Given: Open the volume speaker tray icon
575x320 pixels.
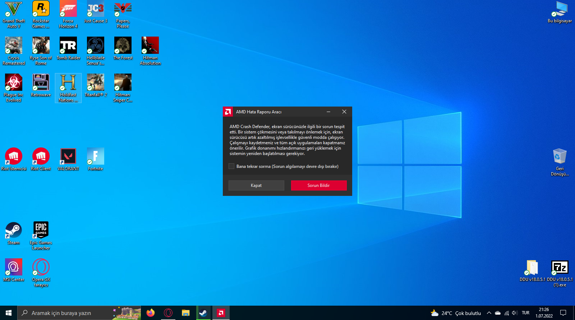Looking at the screenshot, I should (515, 313).
